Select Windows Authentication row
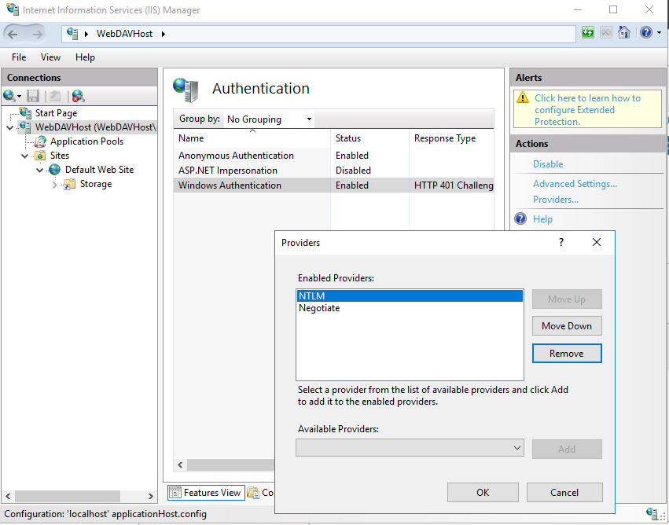This screenshot has width=669, height=525. pyautogui.click(x=333, y=185)
